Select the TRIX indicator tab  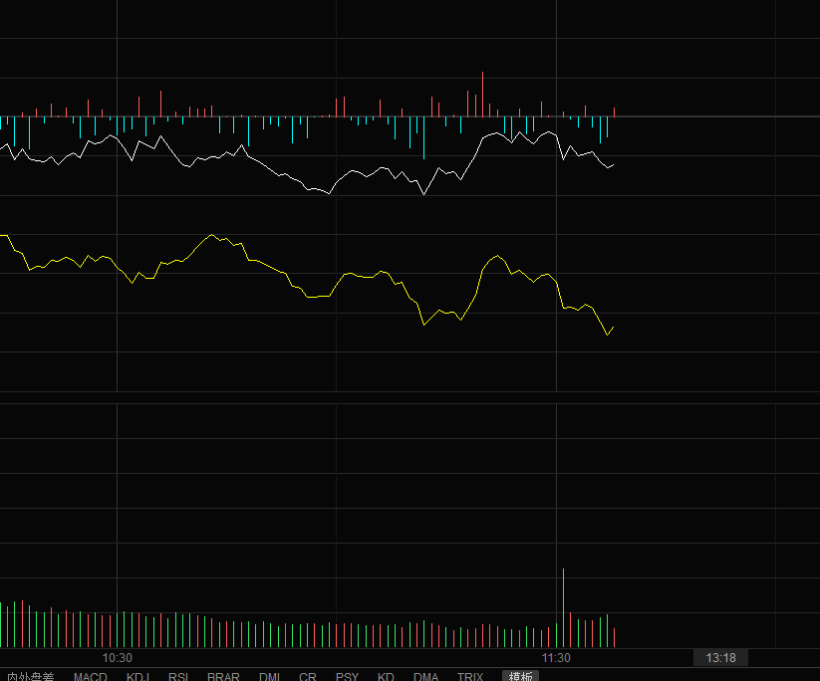[470, 676]
